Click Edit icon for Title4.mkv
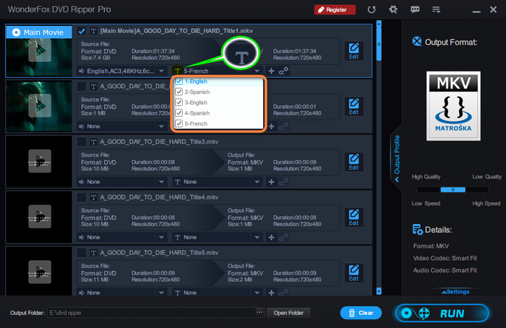Screen dimensions: 506x328 click(x=354, y=217)
